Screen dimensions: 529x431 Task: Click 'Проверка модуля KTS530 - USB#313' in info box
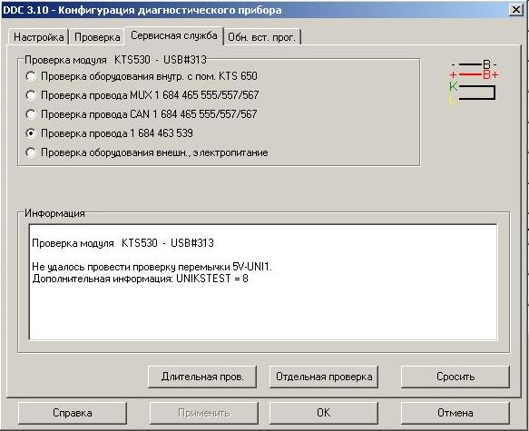click(122, 243)
